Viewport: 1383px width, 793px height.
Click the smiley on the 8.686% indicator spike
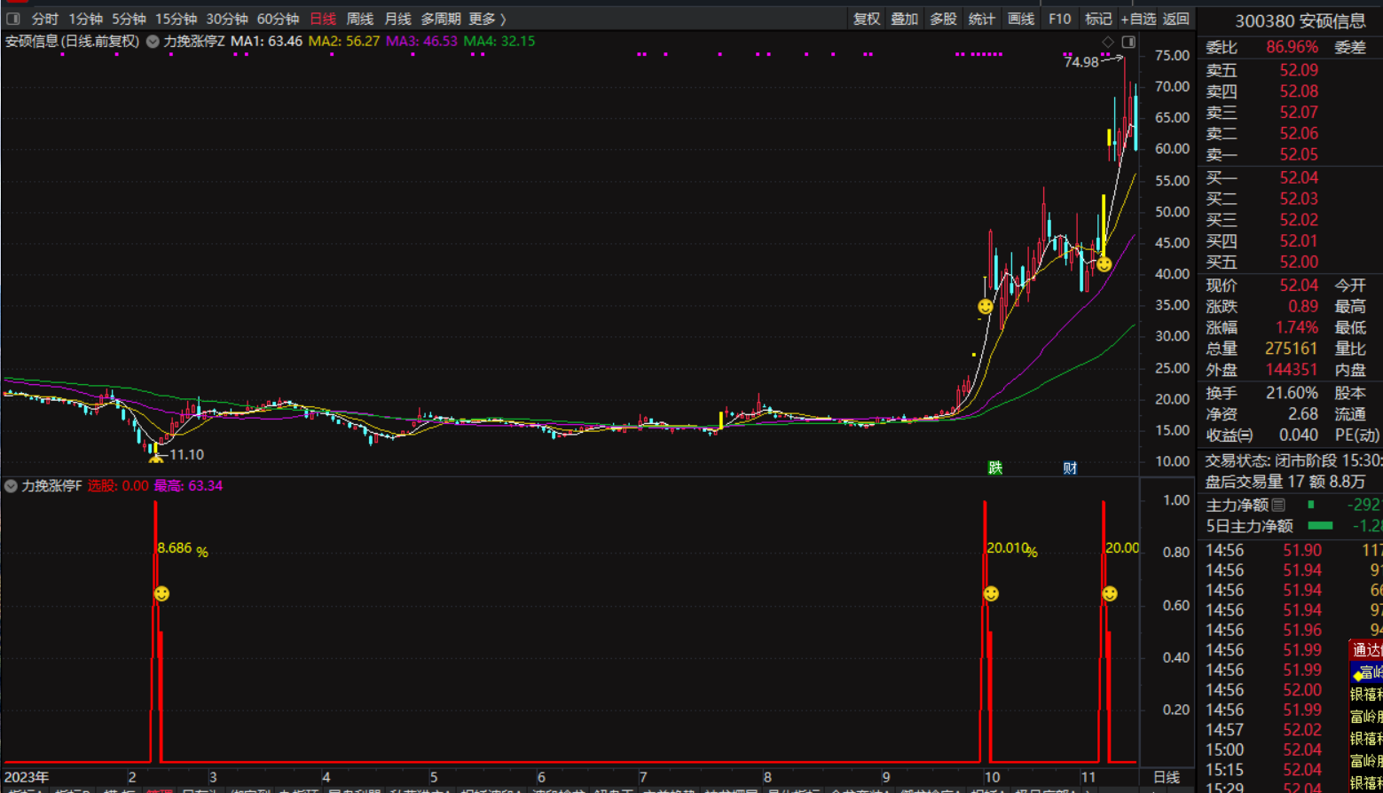pyautogui.click(x=161, y=593)
